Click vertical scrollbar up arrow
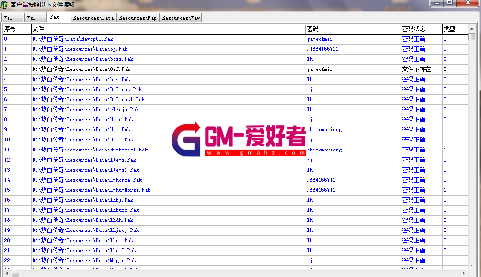 [472, 28]
